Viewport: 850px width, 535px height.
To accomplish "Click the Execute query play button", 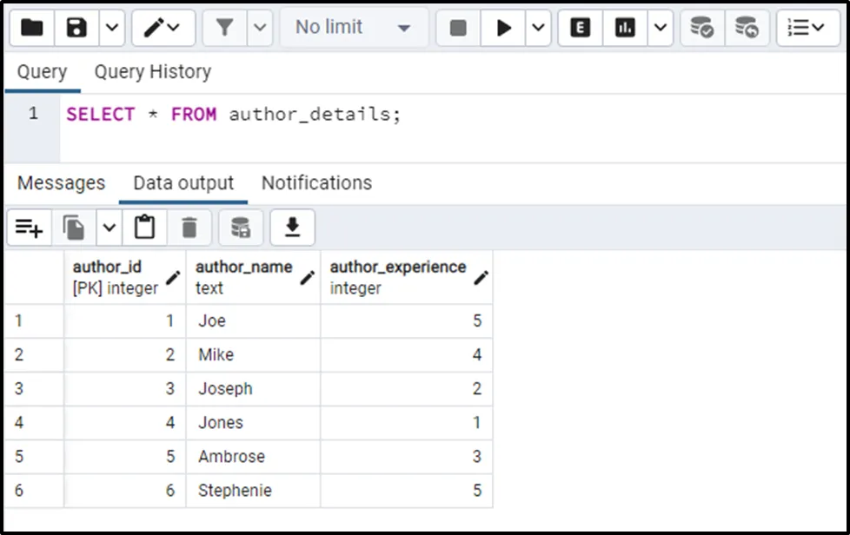I will click(503, 28).
